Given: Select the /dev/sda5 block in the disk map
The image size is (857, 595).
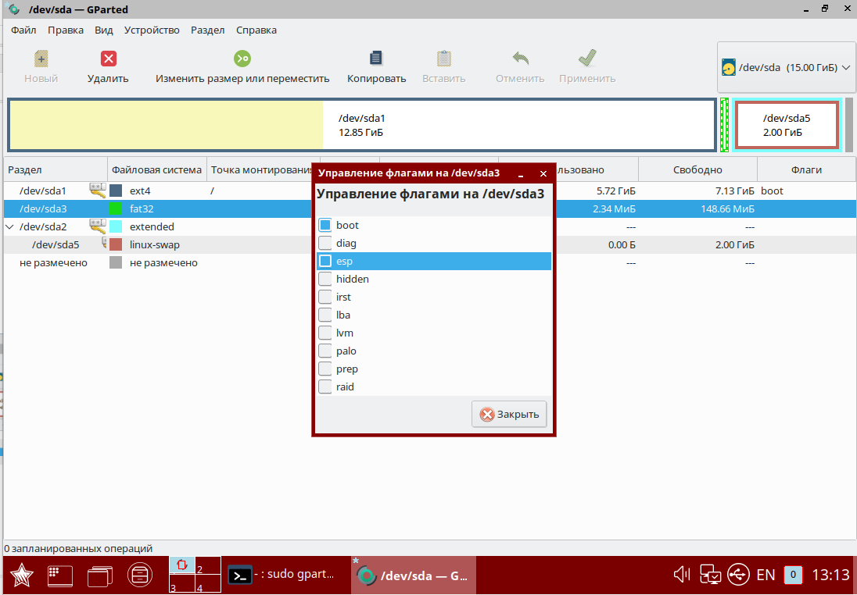Looking at the screenshot, I should (787, 125).
